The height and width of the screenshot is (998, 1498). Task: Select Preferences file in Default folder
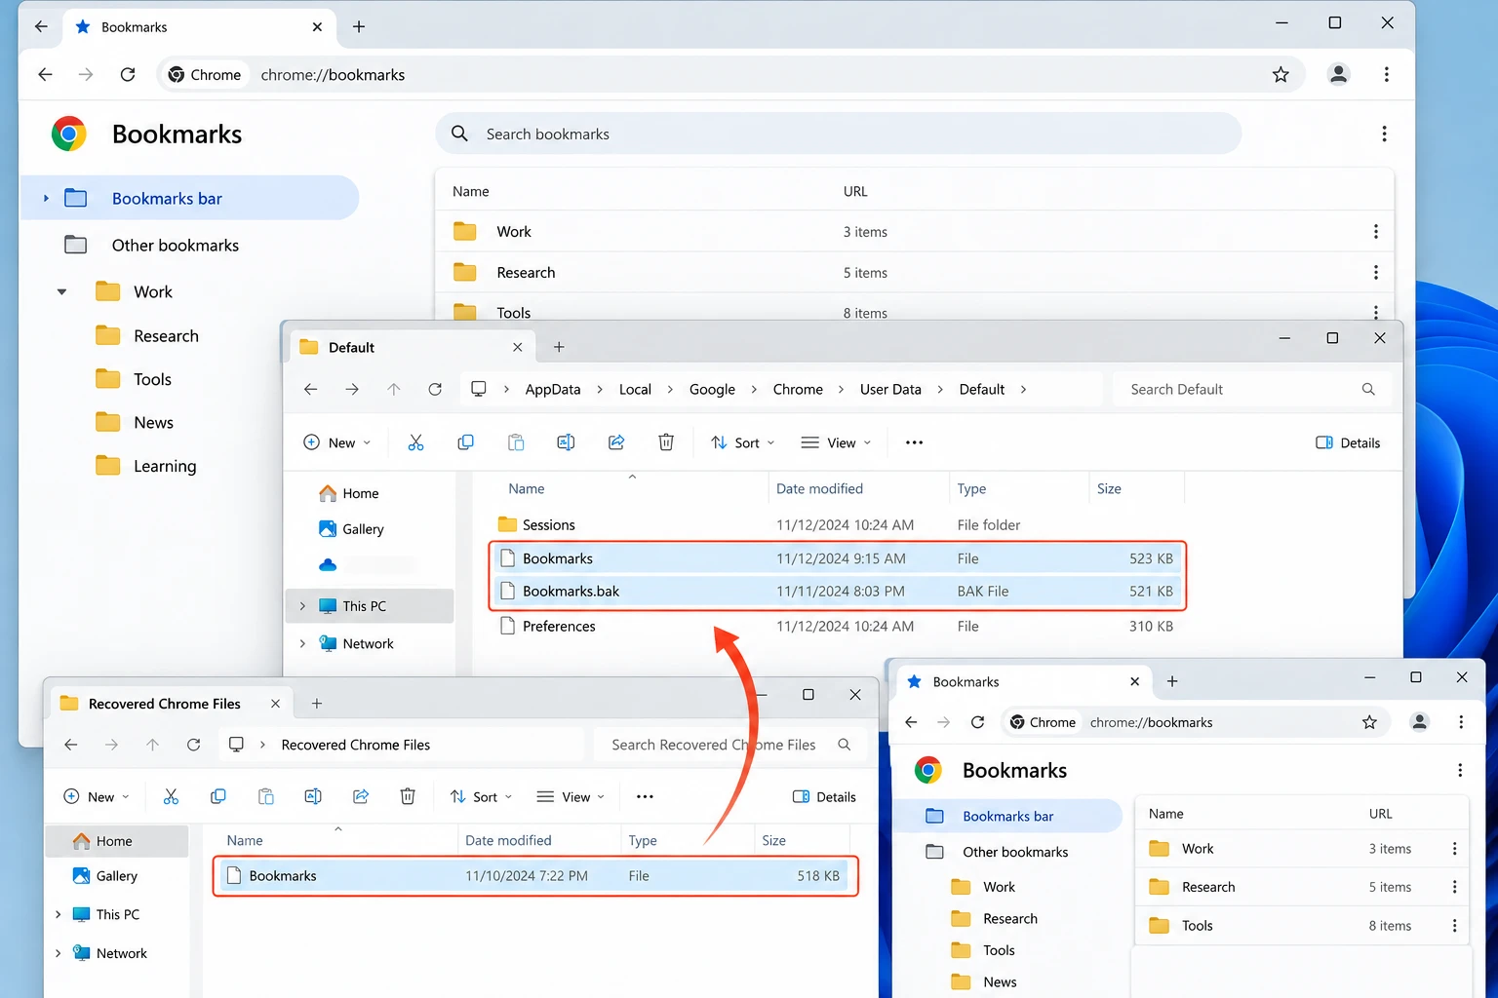838,627
